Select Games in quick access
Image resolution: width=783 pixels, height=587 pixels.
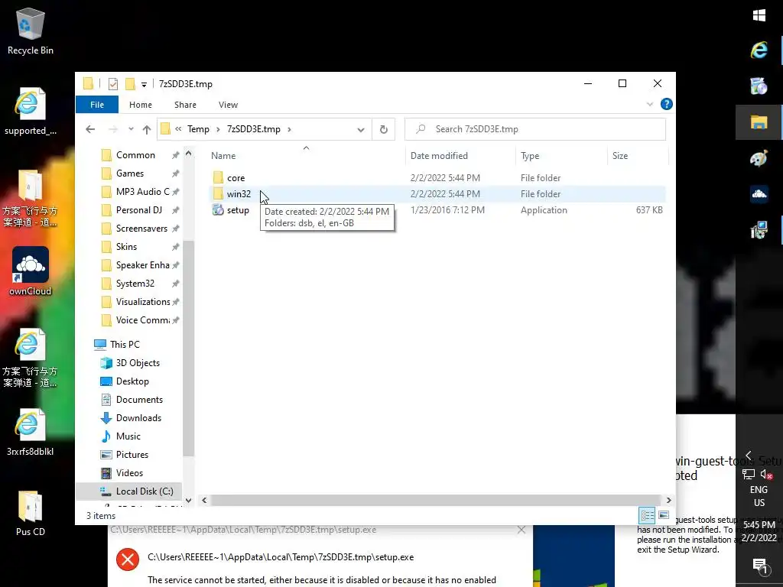(x=130, y=174)
